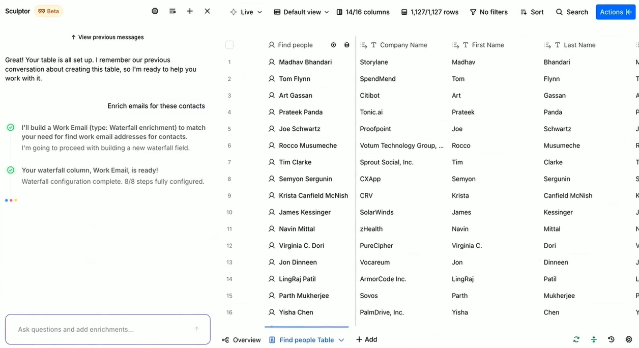Open Find people Table tab chevron menu
This screenshot has width=639, height=348.
pos(341,340)
